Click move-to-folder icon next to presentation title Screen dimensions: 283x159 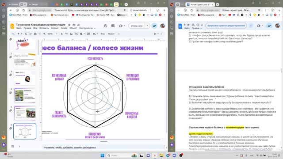click(74, 25)
